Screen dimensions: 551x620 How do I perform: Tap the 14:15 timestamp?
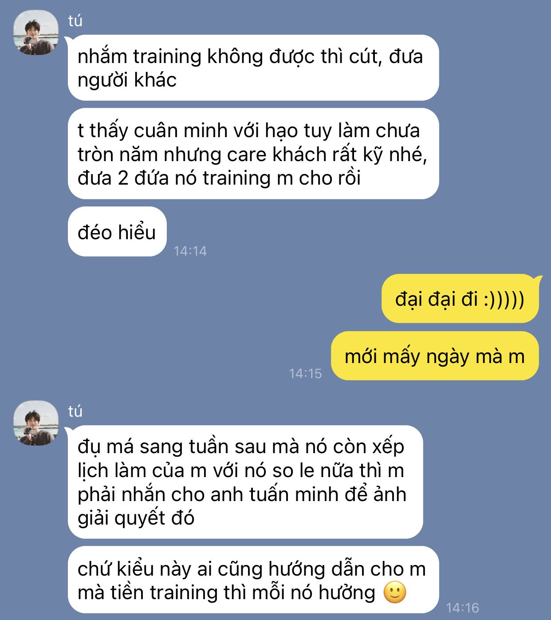[x=305, y=374]
